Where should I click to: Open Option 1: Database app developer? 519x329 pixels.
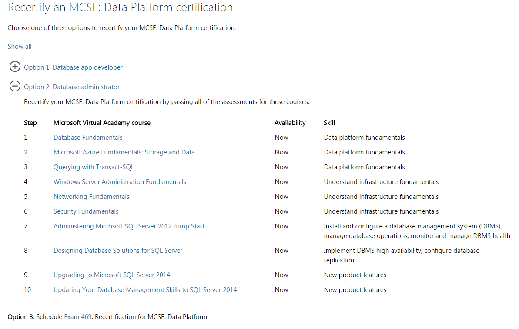tap(73, 67)
